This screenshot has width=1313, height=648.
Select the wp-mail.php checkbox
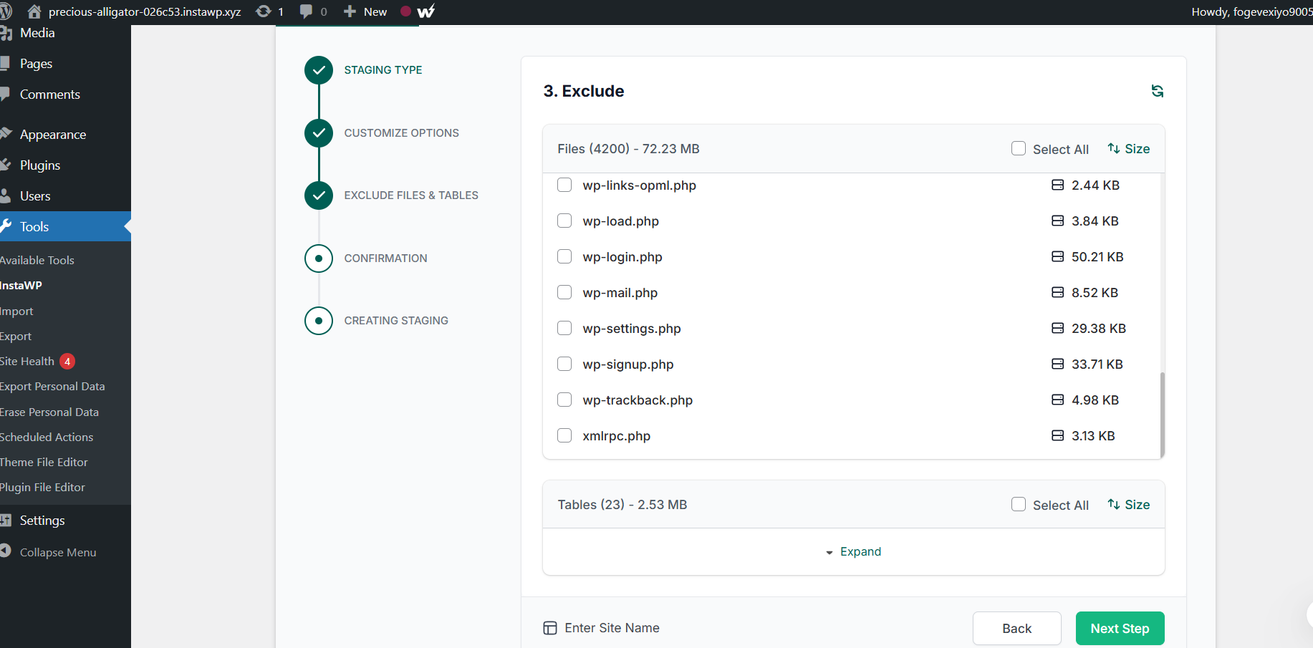(564, 292)
